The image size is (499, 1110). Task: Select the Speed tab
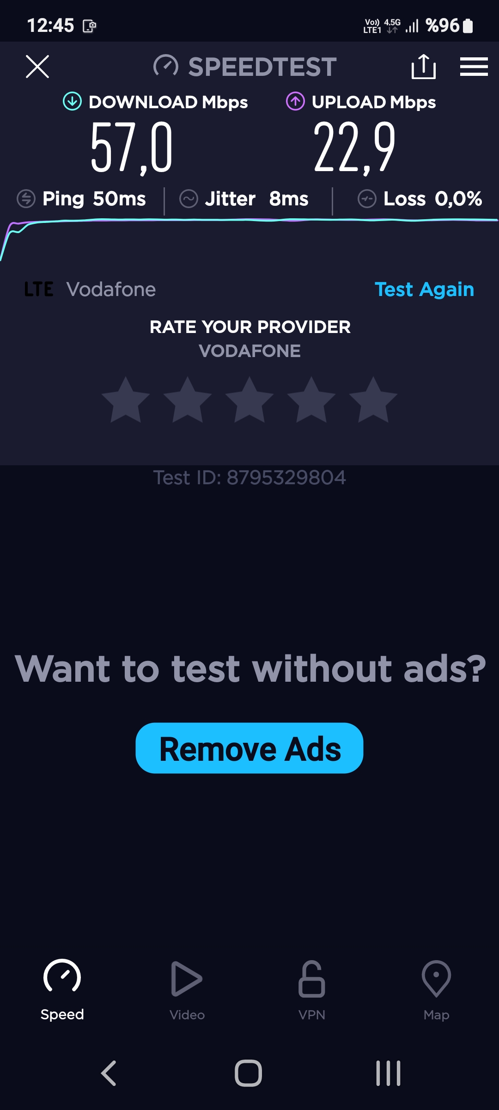tap(62, 990)
